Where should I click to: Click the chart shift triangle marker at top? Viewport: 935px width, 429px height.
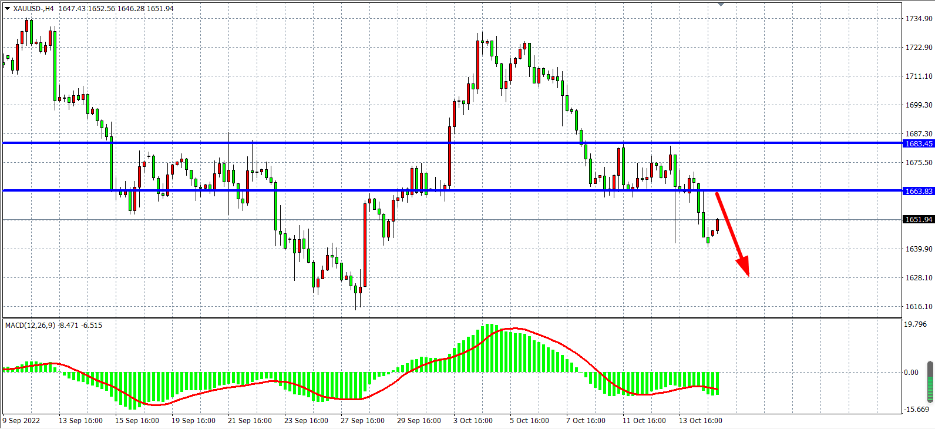click(x=721, y=5)
